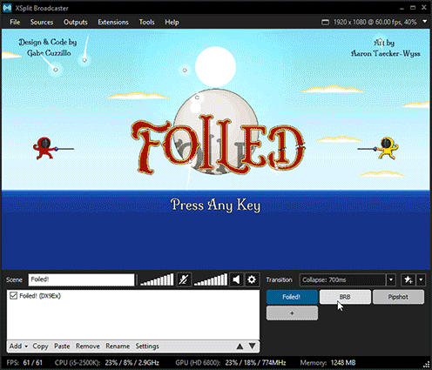This screenshot has height=370, width=432.
Task: Open the Add source dropdown
Action: (18, 346)
